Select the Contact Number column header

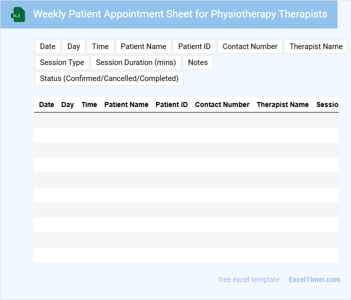(222, 104)
